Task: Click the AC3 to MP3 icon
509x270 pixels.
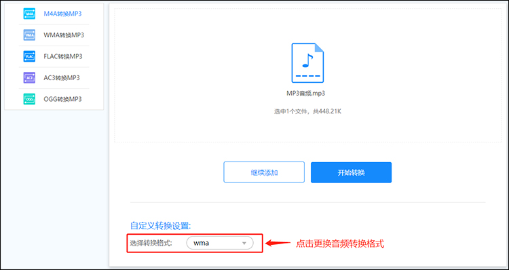Action: pyautogui.click(x=29, y=78)
